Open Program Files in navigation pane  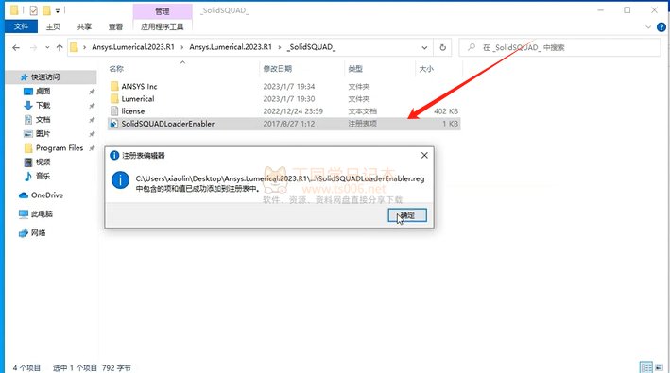coord(60,147)
